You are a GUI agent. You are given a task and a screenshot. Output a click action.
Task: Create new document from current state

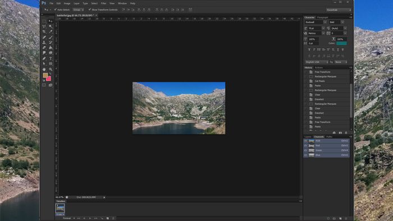334,132
